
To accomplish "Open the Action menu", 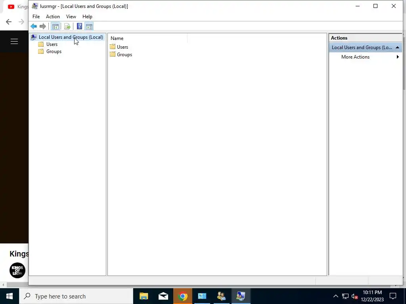I will click(x=53, y=17).
